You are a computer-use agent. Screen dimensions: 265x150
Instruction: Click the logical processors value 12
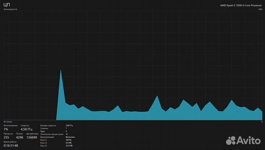(67, 134)
